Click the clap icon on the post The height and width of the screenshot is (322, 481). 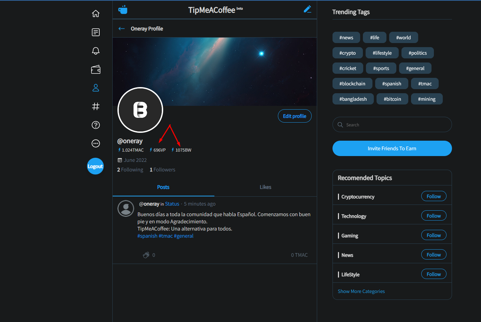(146, 255)
